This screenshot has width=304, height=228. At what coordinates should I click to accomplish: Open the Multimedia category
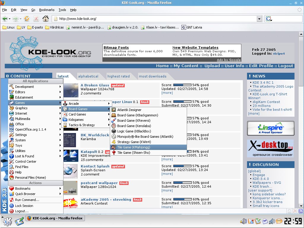[x=36, y=119]
